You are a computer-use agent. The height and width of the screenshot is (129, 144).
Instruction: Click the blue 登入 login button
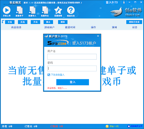73,82
